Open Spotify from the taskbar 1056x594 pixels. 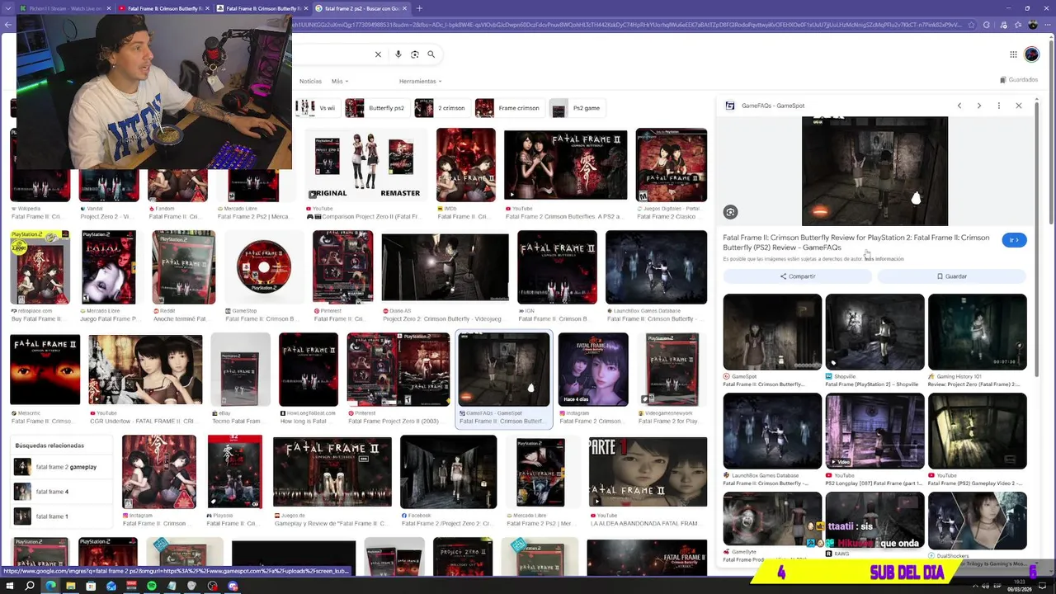tap(152, 586)
